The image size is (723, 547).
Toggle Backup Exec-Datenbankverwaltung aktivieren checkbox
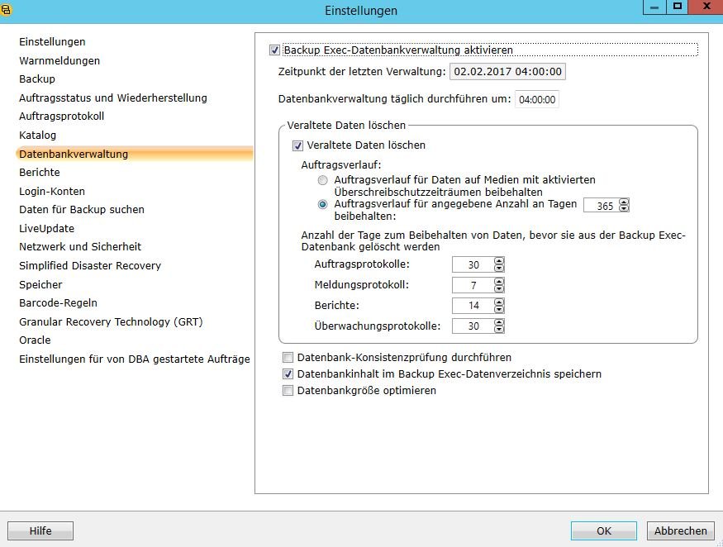tap(274, 50)
